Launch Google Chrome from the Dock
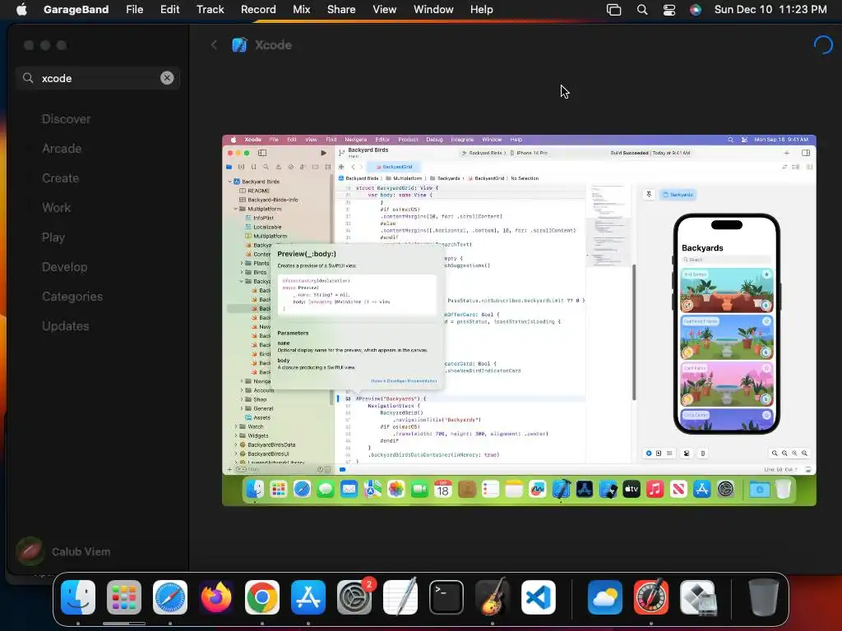The image size is (842, 631). (262, 597)
